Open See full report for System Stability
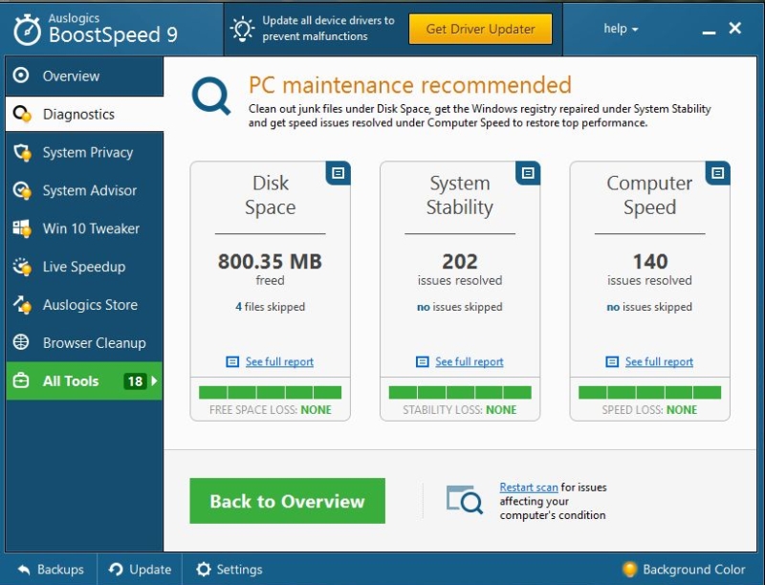Viewport: 765px width, 585px height. [x=470, y=361]
